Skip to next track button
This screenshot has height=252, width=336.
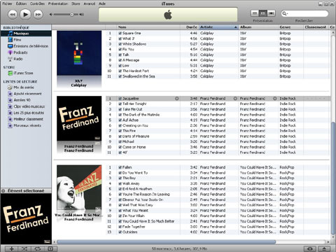(38, 15)
